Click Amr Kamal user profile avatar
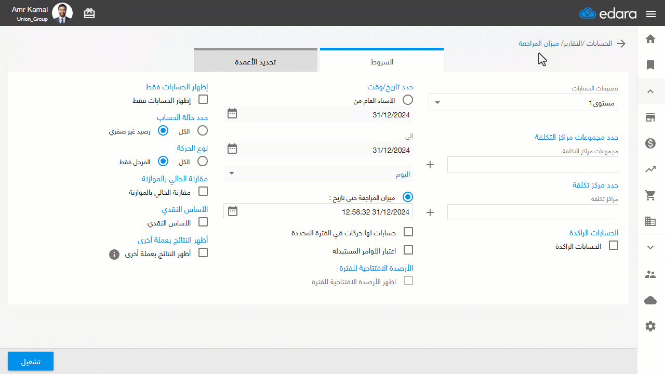Screen dimensions: 665x374 coord(62,14)
